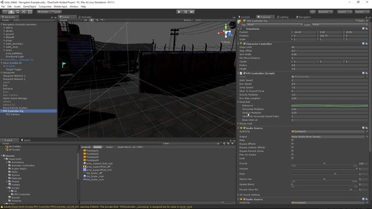Open FPS Controller script settings gear
This screenshot has height=209, width=372.
367,73
